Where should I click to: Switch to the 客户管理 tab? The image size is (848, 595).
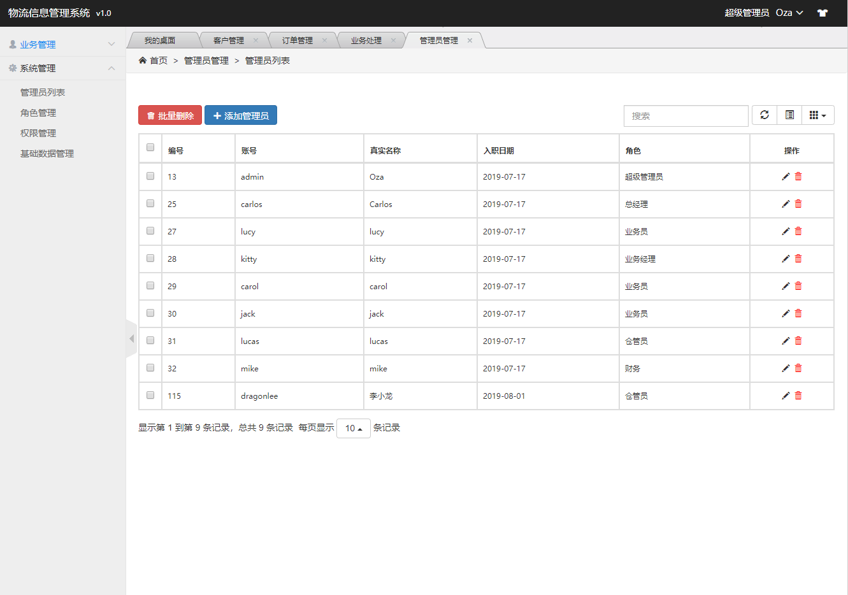tap(229, 39)
